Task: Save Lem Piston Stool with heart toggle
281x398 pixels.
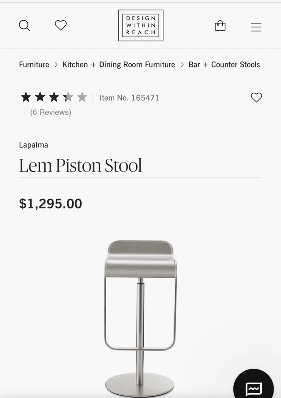Action: pyautogui.click(x=257, y=97)
